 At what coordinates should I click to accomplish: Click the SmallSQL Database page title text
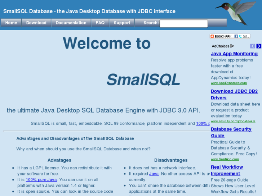(89, 11)
